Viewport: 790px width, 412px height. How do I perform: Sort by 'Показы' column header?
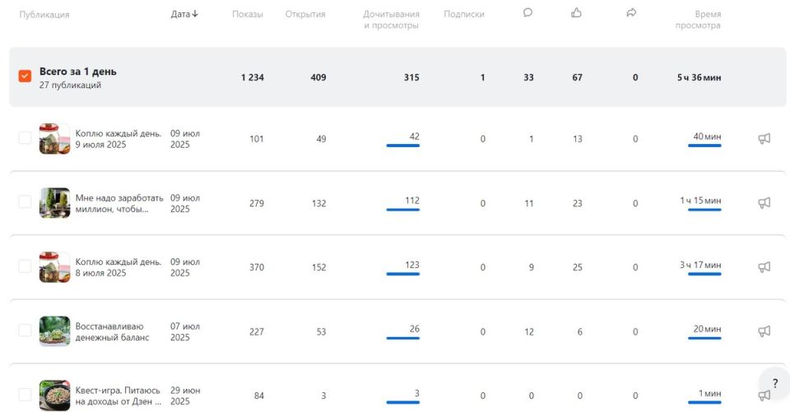[248, 15]
